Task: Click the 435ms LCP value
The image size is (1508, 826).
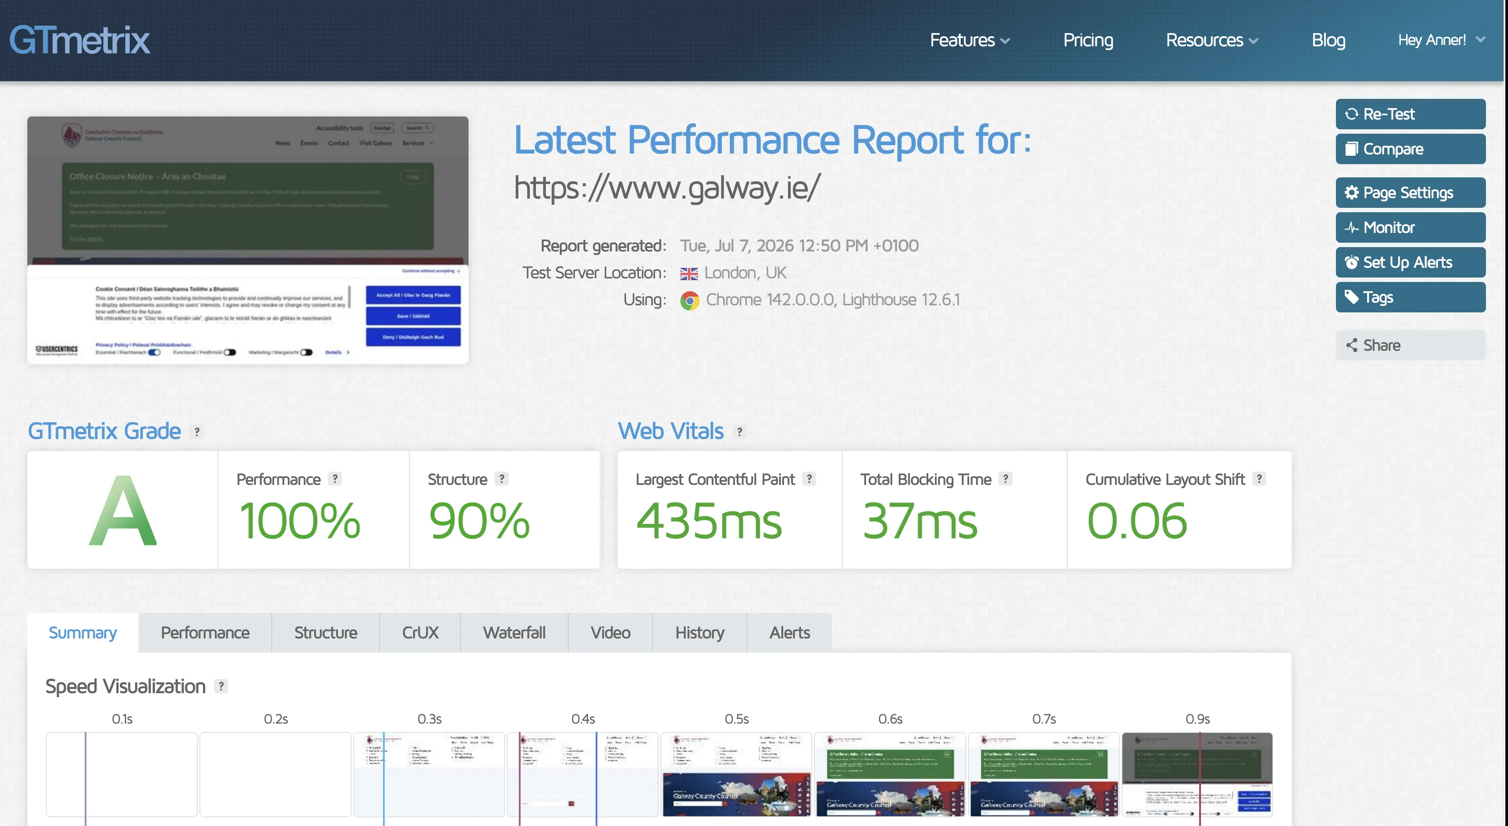Action: [x=709, y=521]
